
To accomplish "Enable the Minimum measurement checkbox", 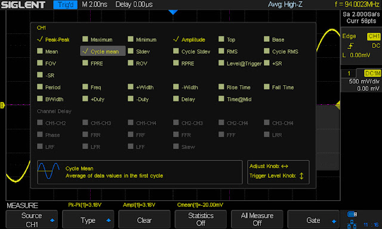I will 131,39.
